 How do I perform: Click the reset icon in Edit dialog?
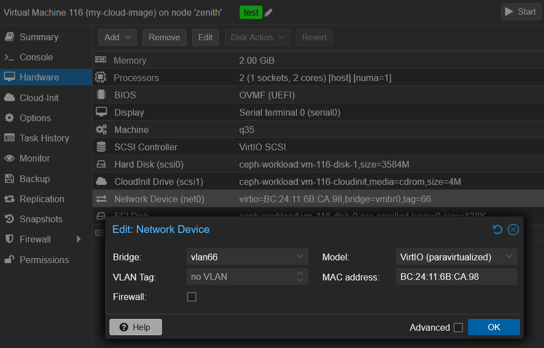tap(497, 230)
